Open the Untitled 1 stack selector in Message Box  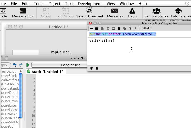pyautogui.click(x=143, y=28)
